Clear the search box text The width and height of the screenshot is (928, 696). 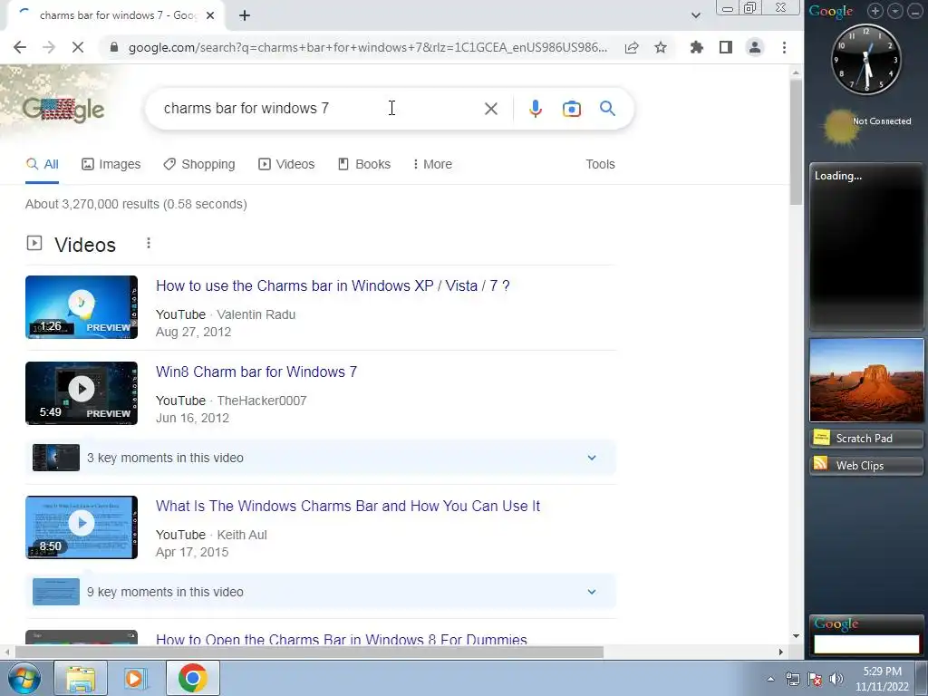tap(490, 109)
